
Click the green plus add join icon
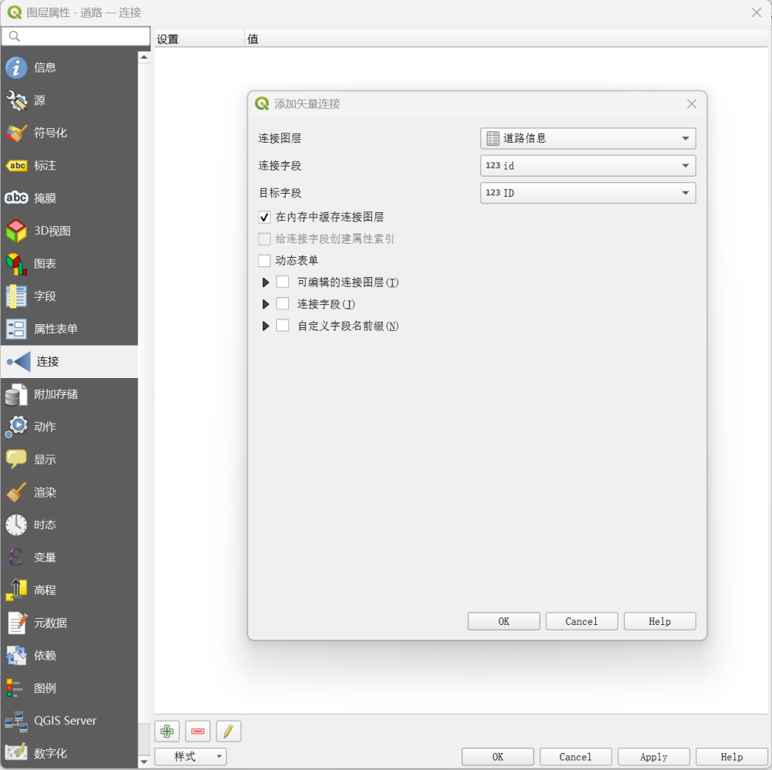pos(167,731)
